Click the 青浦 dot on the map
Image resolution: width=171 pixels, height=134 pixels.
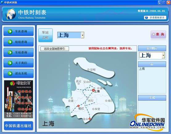pyautogui.click(x=72, y=98)
